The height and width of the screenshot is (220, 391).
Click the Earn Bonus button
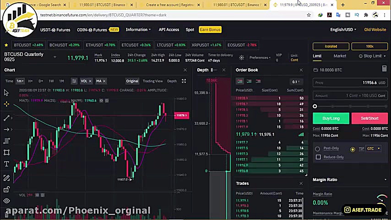point(210,29)
